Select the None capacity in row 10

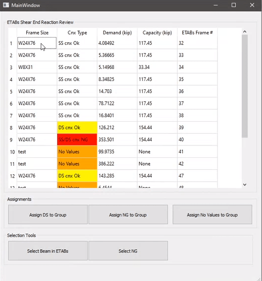tap(157, 151)
